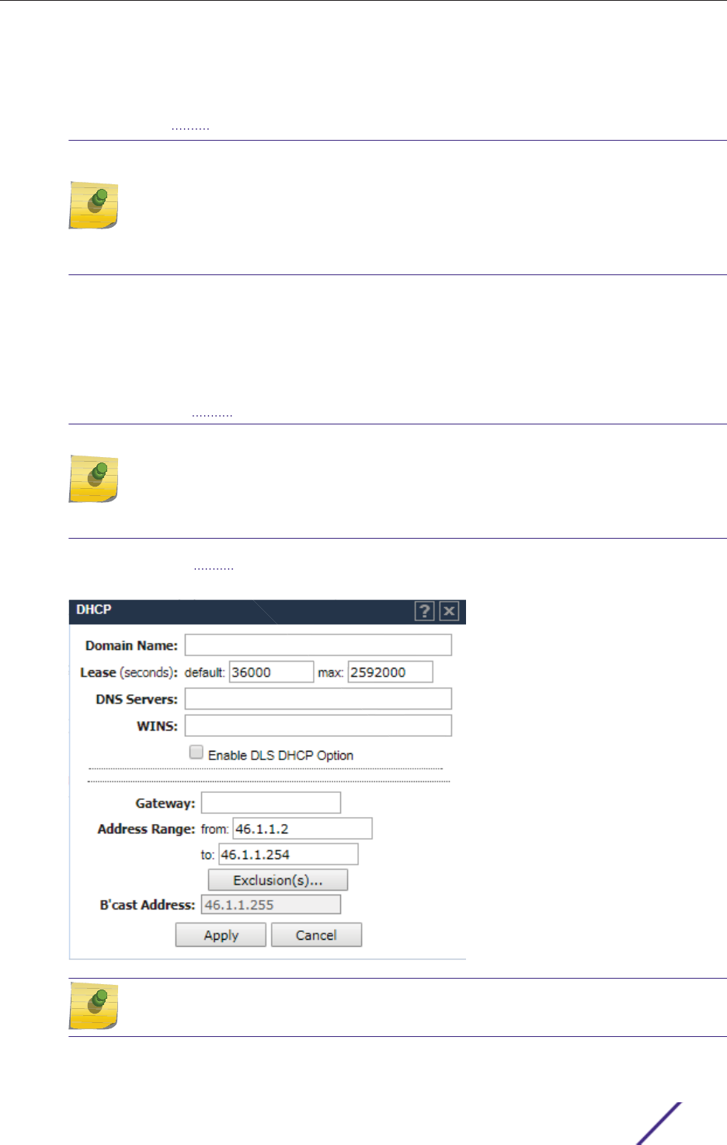Select the WINS input field
Screen dimensions: 727x1145
coord(318,725)
